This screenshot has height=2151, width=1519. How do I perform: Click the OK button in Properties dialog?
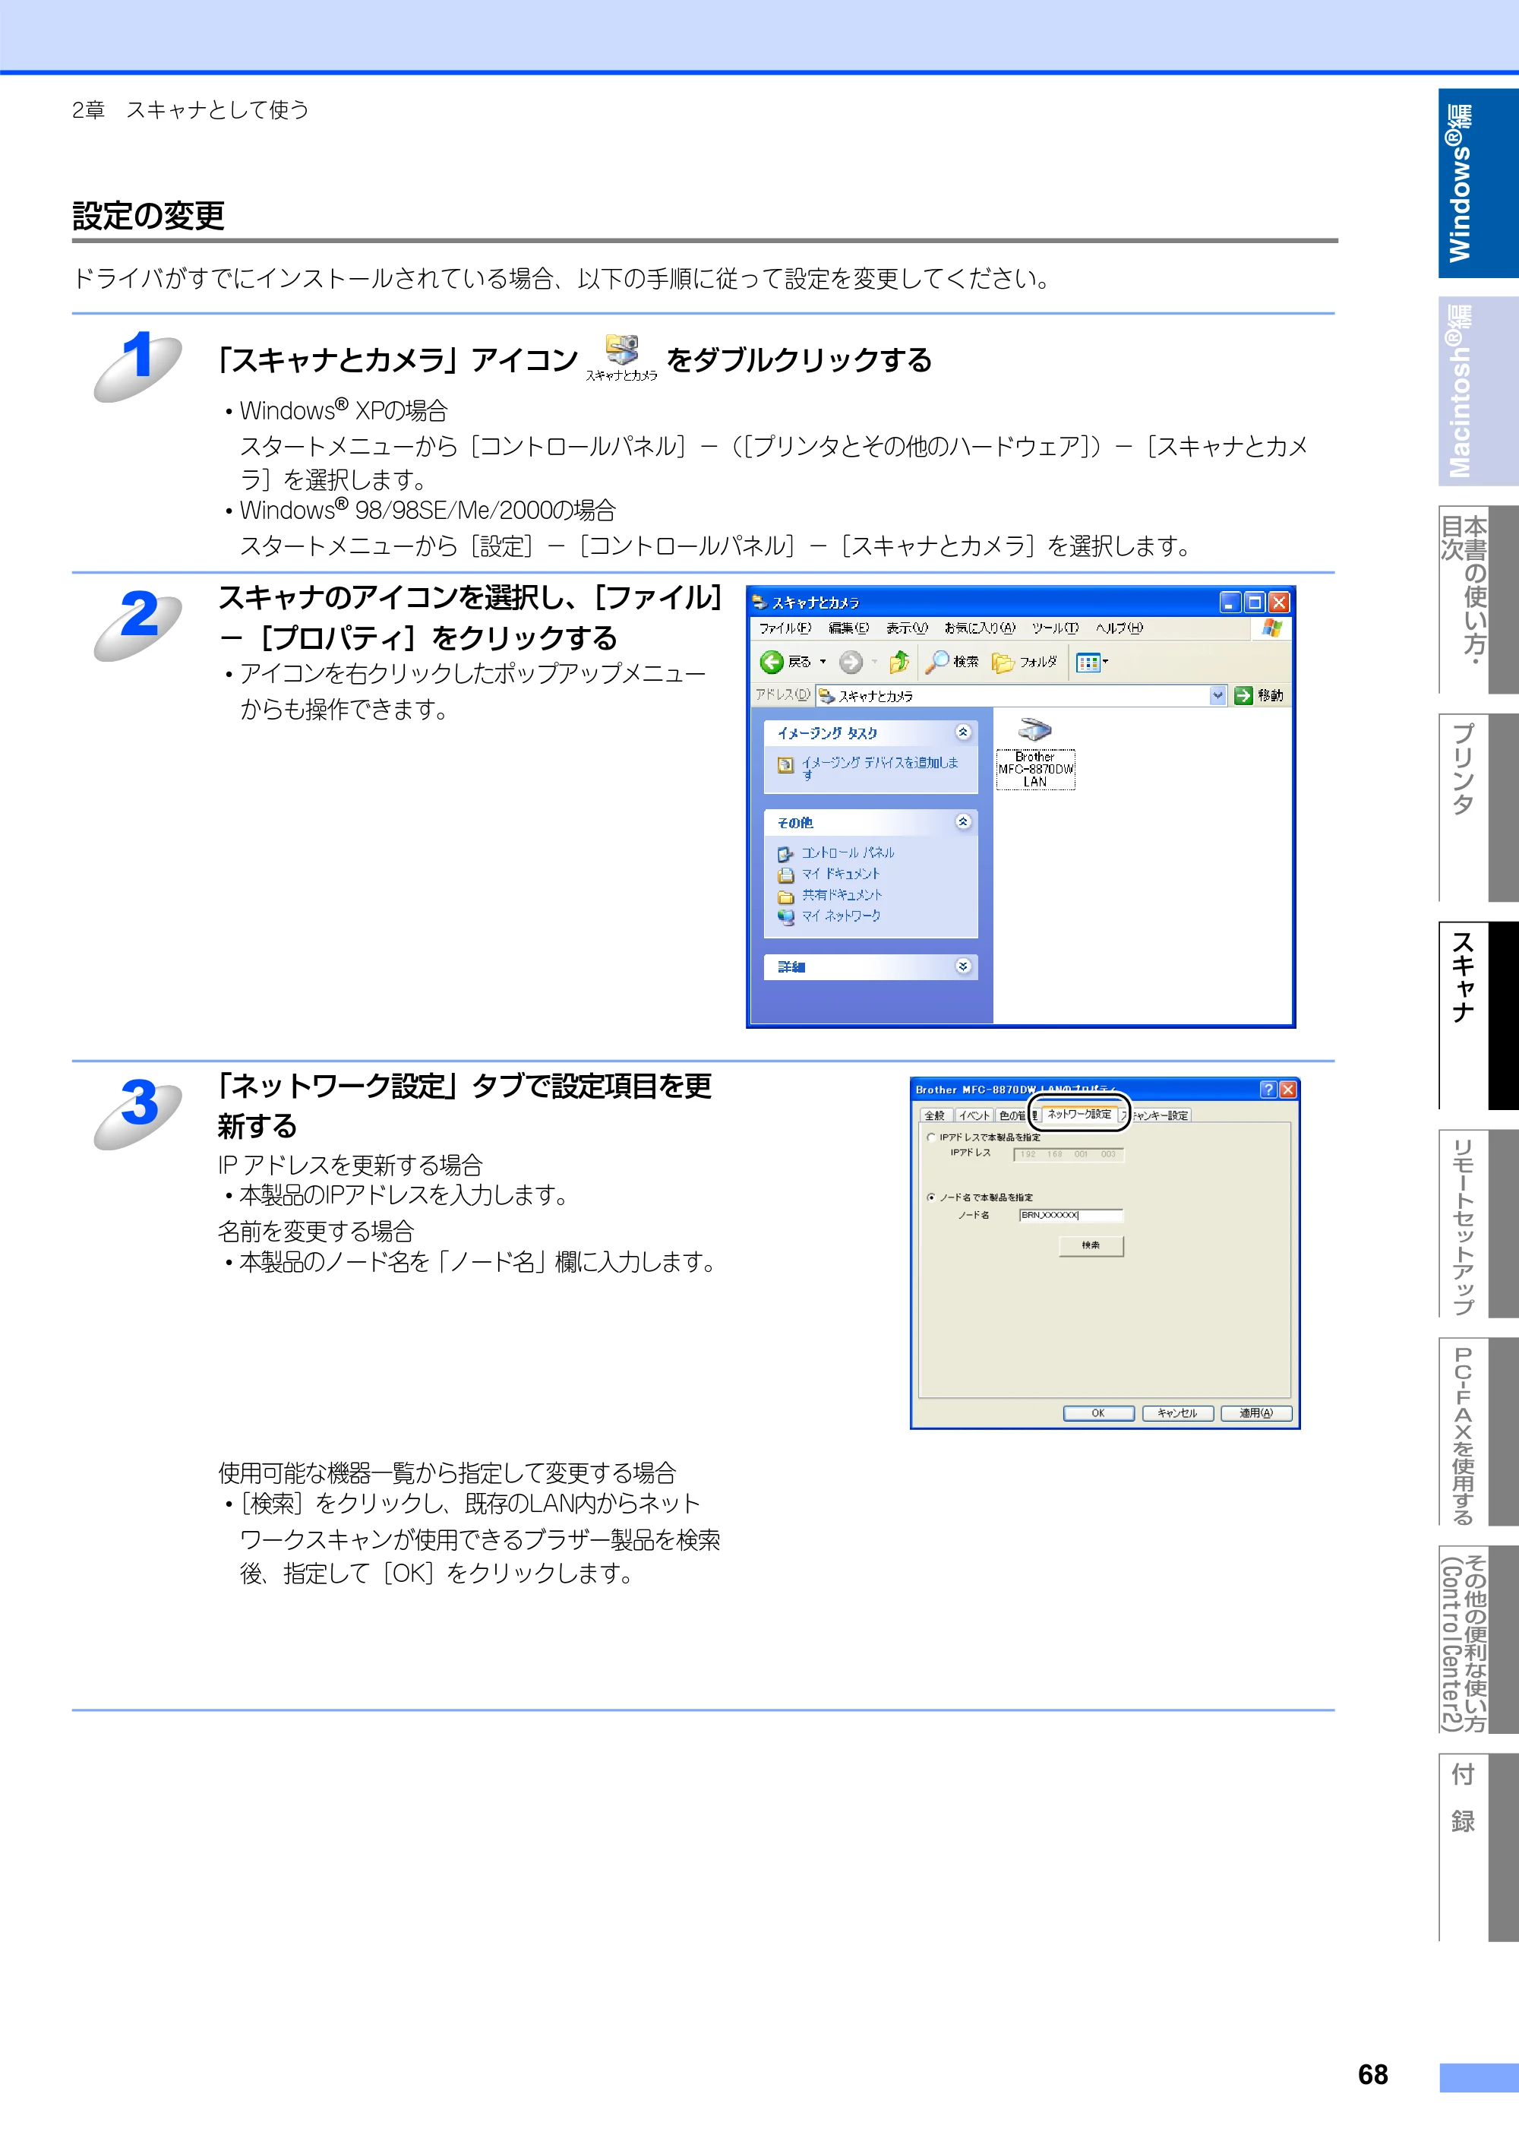point(1098,1412)
